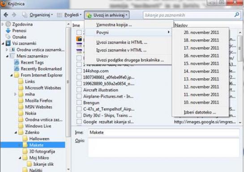Viewport: 244px width, 172px height.
Task: Collapse the Meni zaznamkov node
Action: (x=7, y=56)
